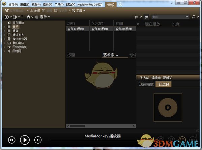Screen dimensions: 202x150
Task: Select 播客 in the sidebar tree
Action: 15,31
